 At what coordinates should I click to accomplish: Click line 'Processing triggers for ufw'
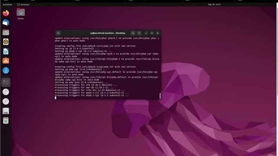pyautogui.click(x=86, y=85)
